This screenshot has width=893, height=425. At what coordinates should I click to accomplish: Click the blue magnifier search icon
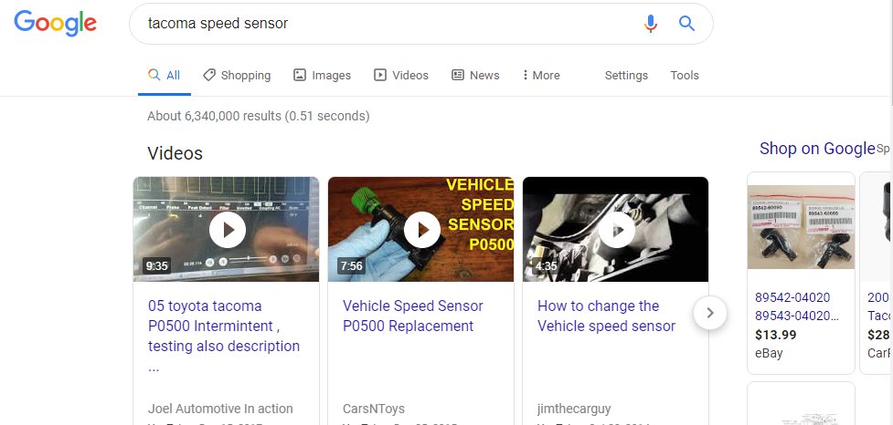[686, 24]
